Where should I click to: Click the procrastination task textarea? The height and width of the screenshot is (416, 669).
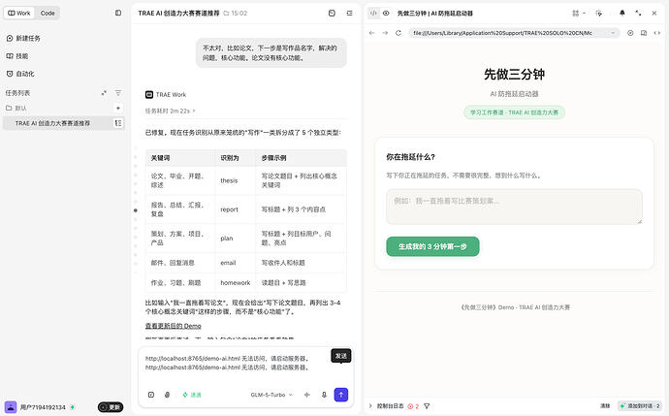514,207
